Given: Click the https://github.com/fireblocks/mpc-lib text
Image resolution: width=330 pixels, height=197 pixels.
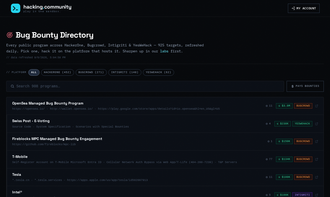Looking at the screenshot, I should pyautogui.click(x=44, y=144).
